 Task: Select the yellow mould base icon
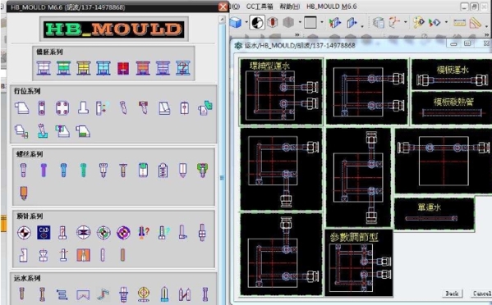pos(84,68)
